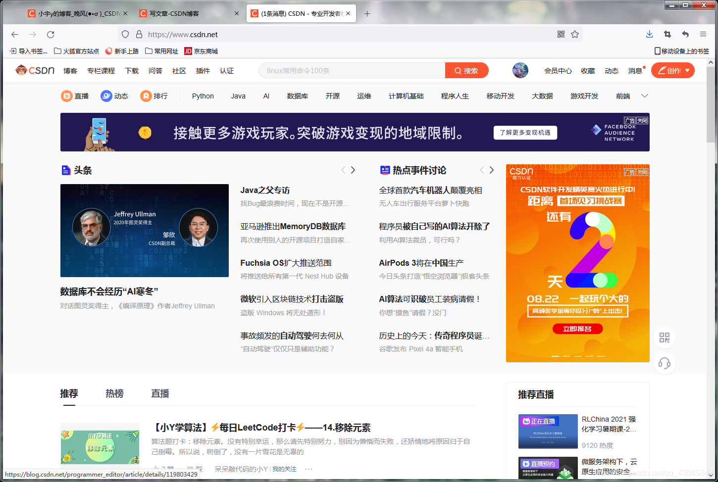
Task: Open 会员中心 in the header
Action: click(558, 71)
